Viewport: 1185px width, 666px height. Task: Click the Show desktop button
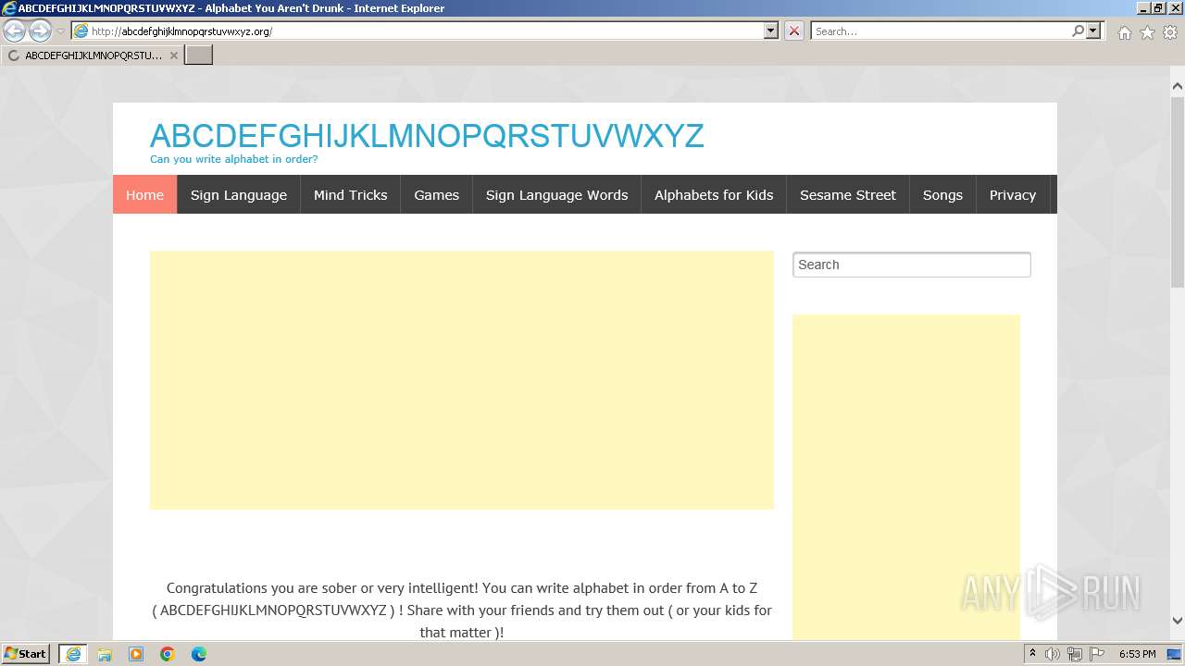point(1175,654)
